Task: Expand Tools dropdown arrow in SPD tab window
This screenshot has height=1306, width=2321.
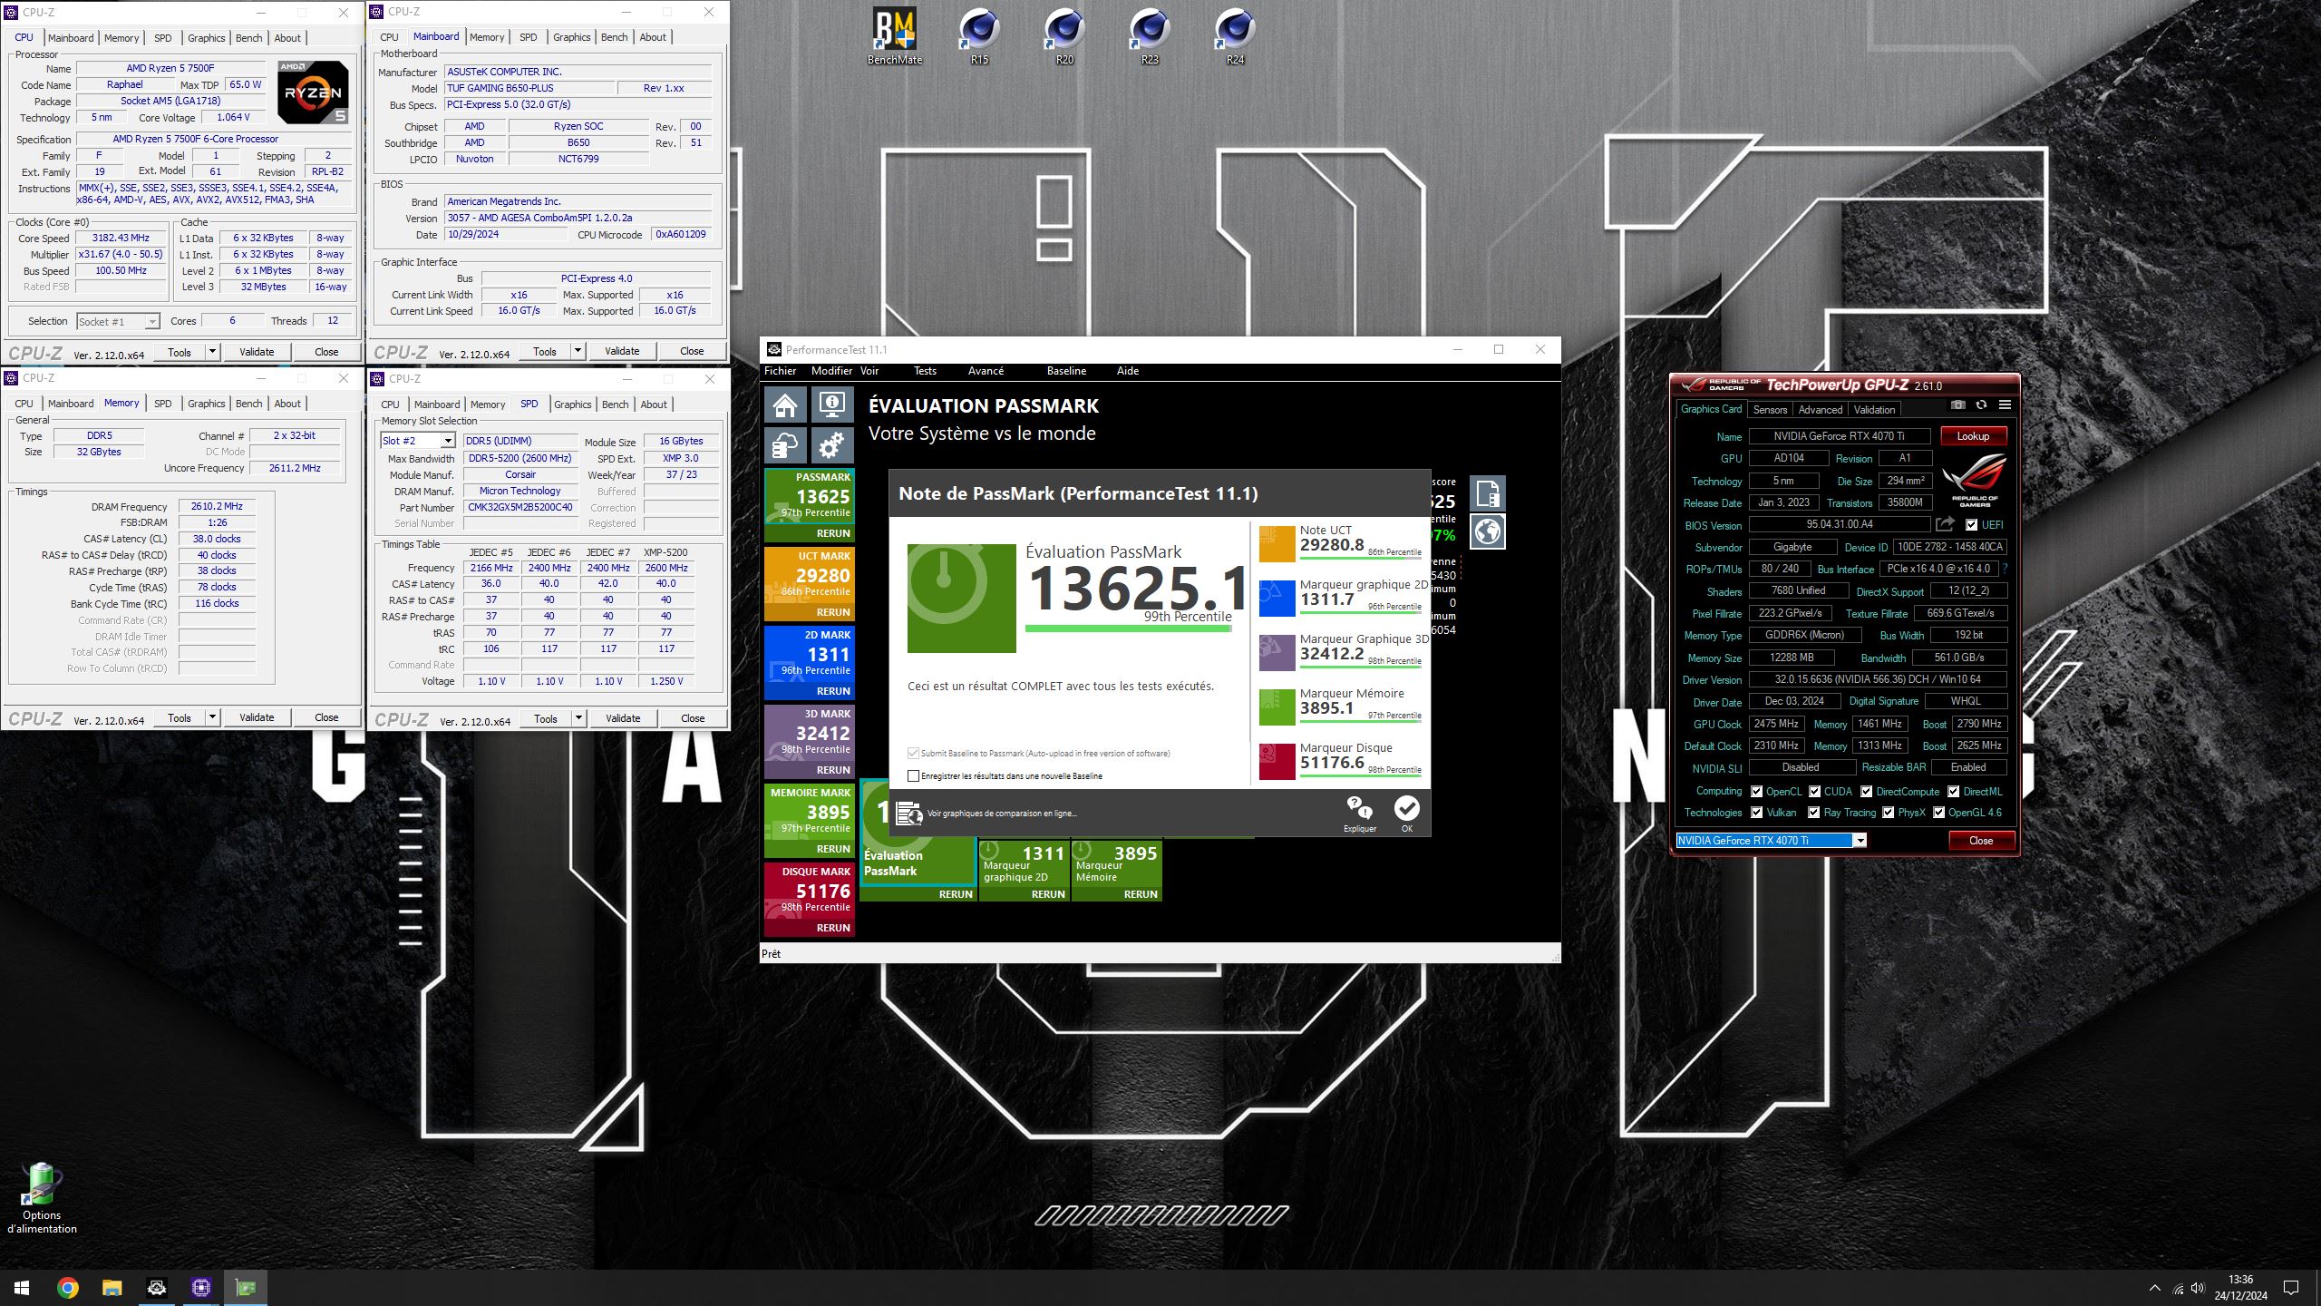Action: click(x=578, y=718)
